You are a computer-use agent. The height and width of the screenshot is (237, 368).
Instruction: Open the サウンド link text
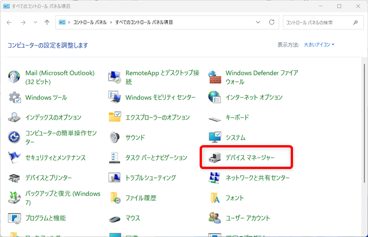click(x=135, y=137)
